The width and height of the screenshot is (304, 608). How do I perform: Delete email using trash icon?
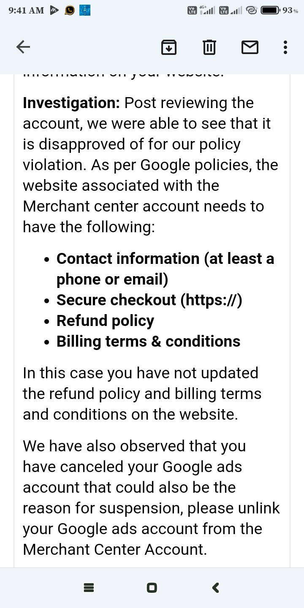[209, 47]
